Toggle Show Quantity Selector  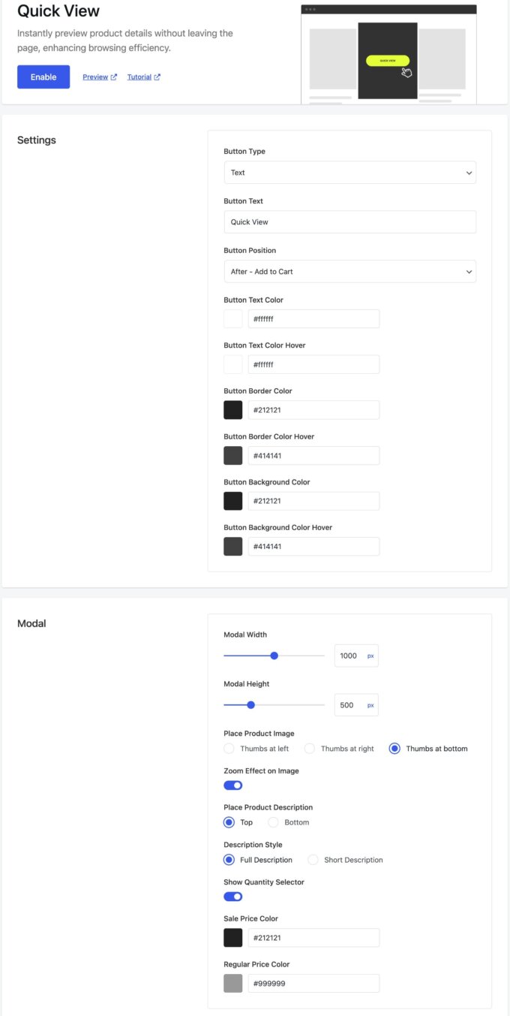[233, 897]
